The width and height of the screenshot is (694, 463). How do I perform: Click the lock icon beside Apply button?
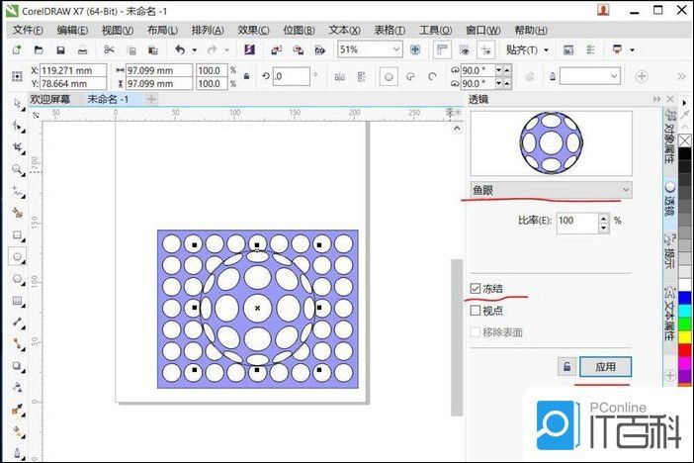click(x=566, y=366)
